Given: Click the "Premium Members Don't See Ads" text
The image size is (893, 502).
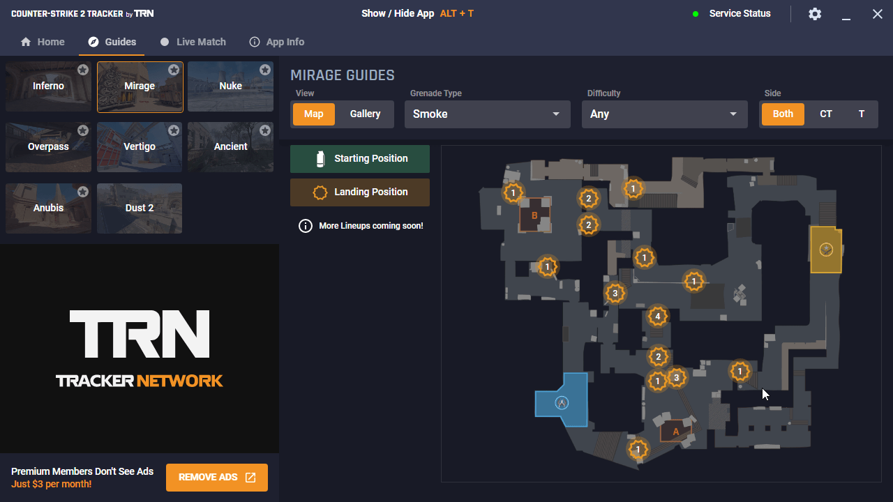Looking at the screenshot, I should click(x=82, y=471).
